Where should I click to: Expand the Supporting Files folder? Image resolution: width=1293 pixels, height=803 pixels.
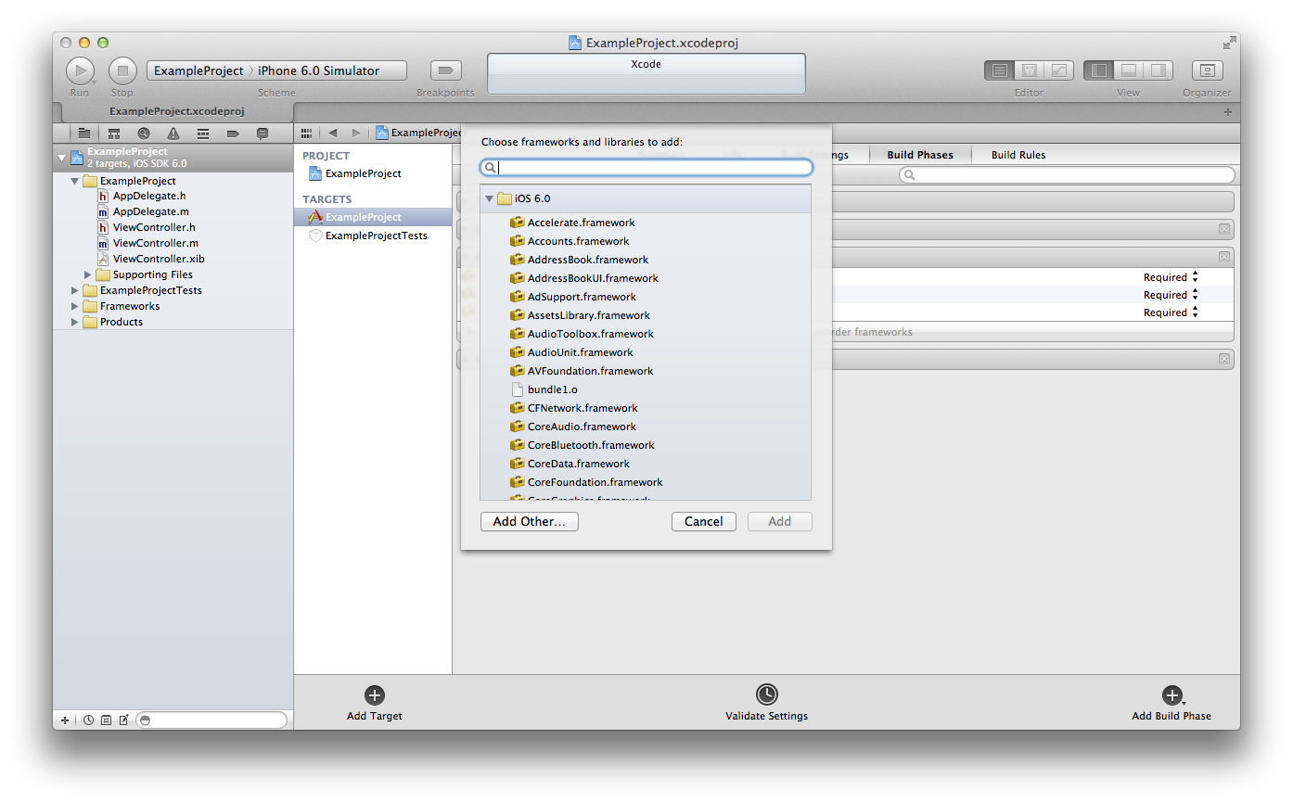88,274
